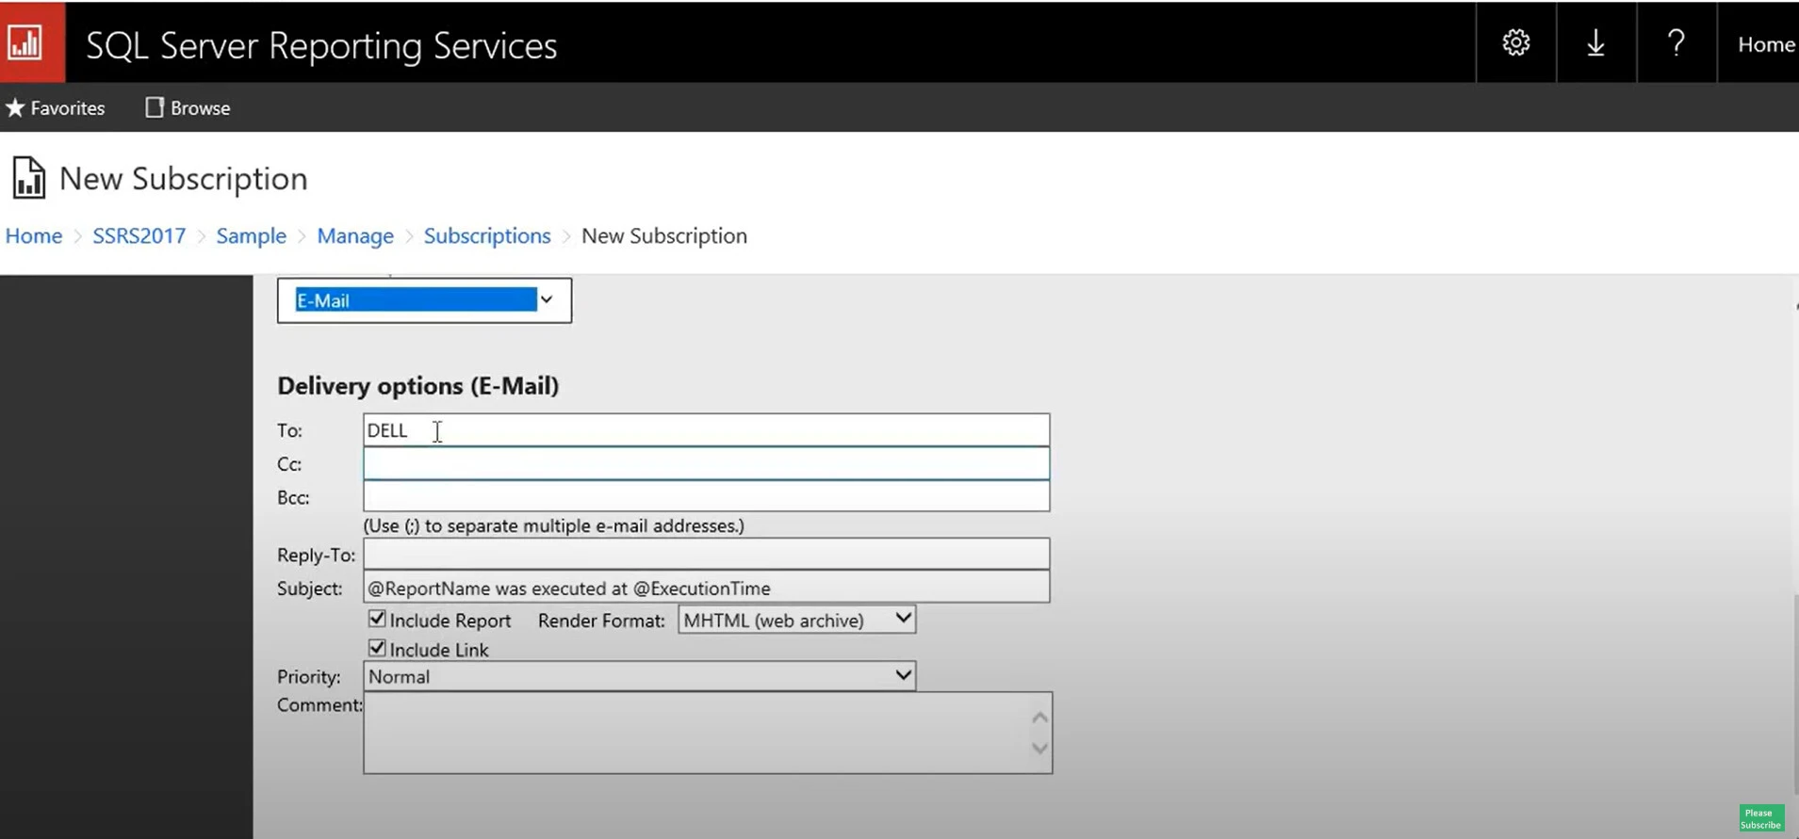
Task: Navigate to Subscriptions breadcrumb link
Action: 486,235
